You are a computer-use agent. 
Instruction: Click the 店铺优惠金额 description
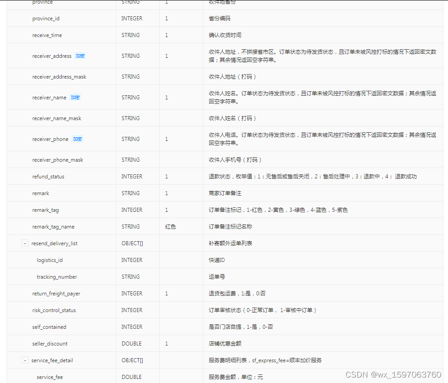225,344
